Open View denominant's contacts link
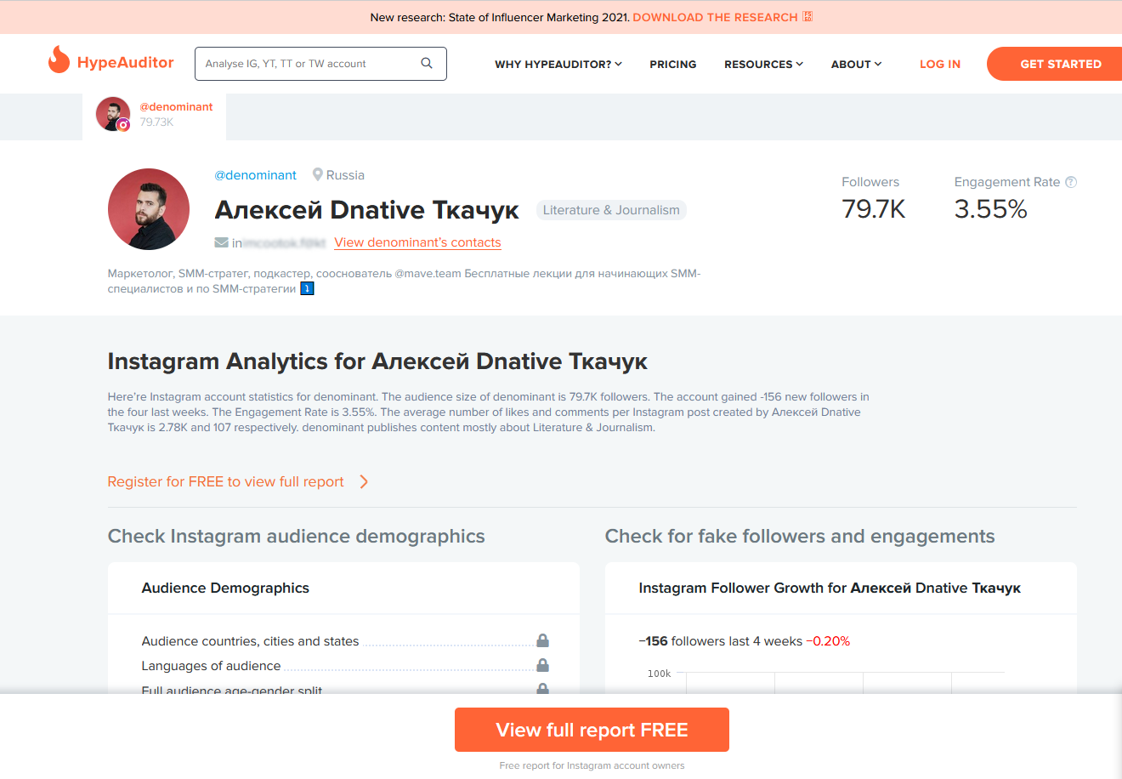This screenshot has height=779, width=1122. pos(417,242)
